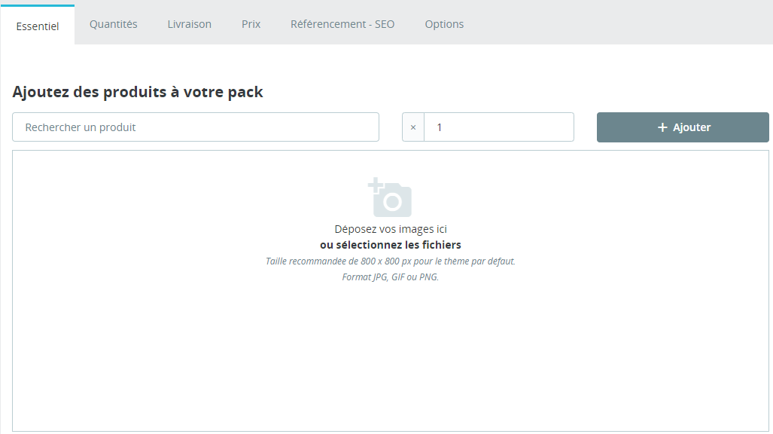Switch to the Quantités tab
The image size is (773, 434).
pos(114,24)
